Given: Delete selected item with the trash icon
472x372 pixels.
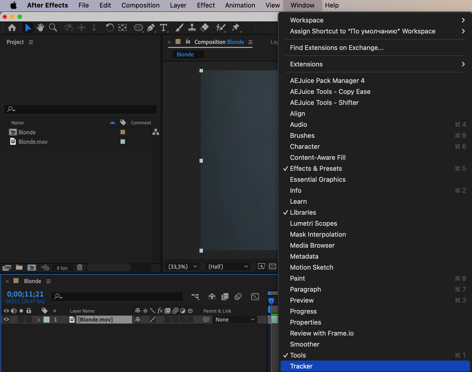Looking at the screenshot, I should tap(80, 268).
